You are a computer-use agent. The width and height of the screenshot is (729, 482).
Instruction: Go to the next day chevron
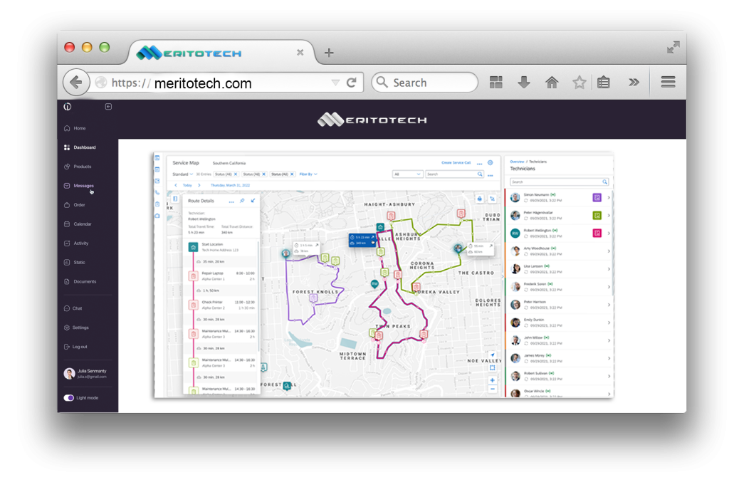pos(199,185)
